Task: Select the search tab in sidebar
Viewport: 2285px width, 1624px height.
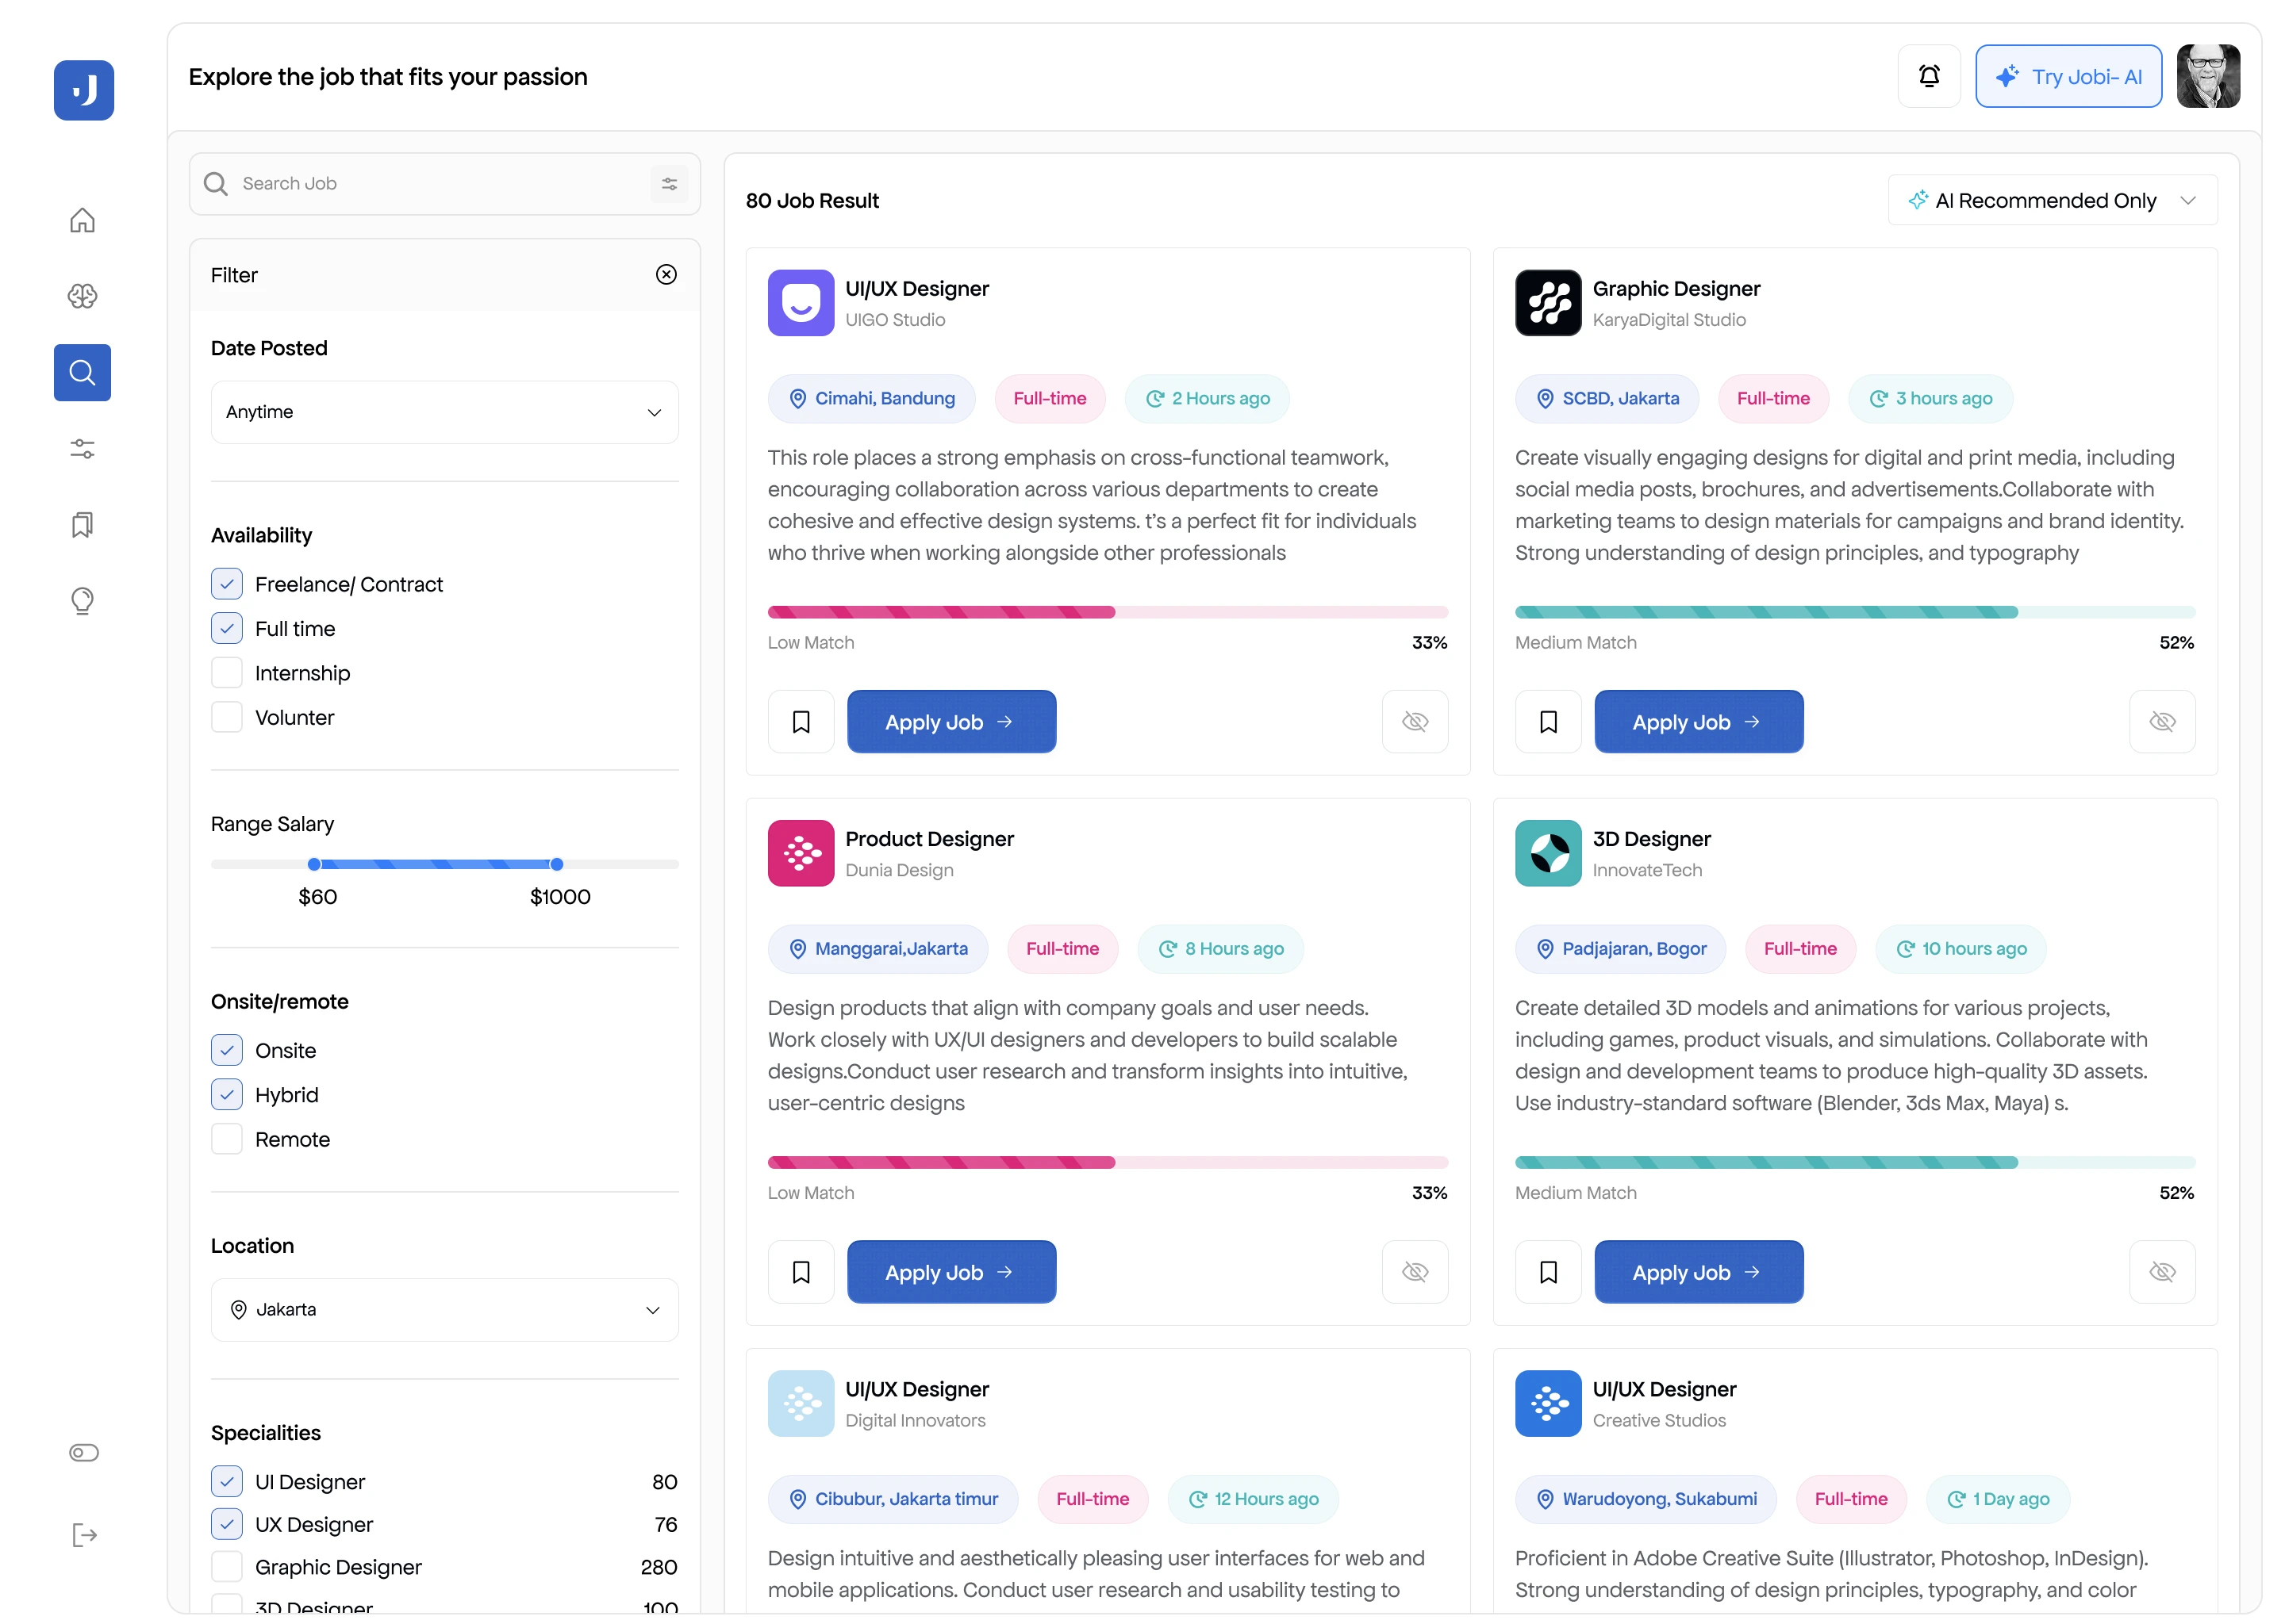Action: click(82, 373)
